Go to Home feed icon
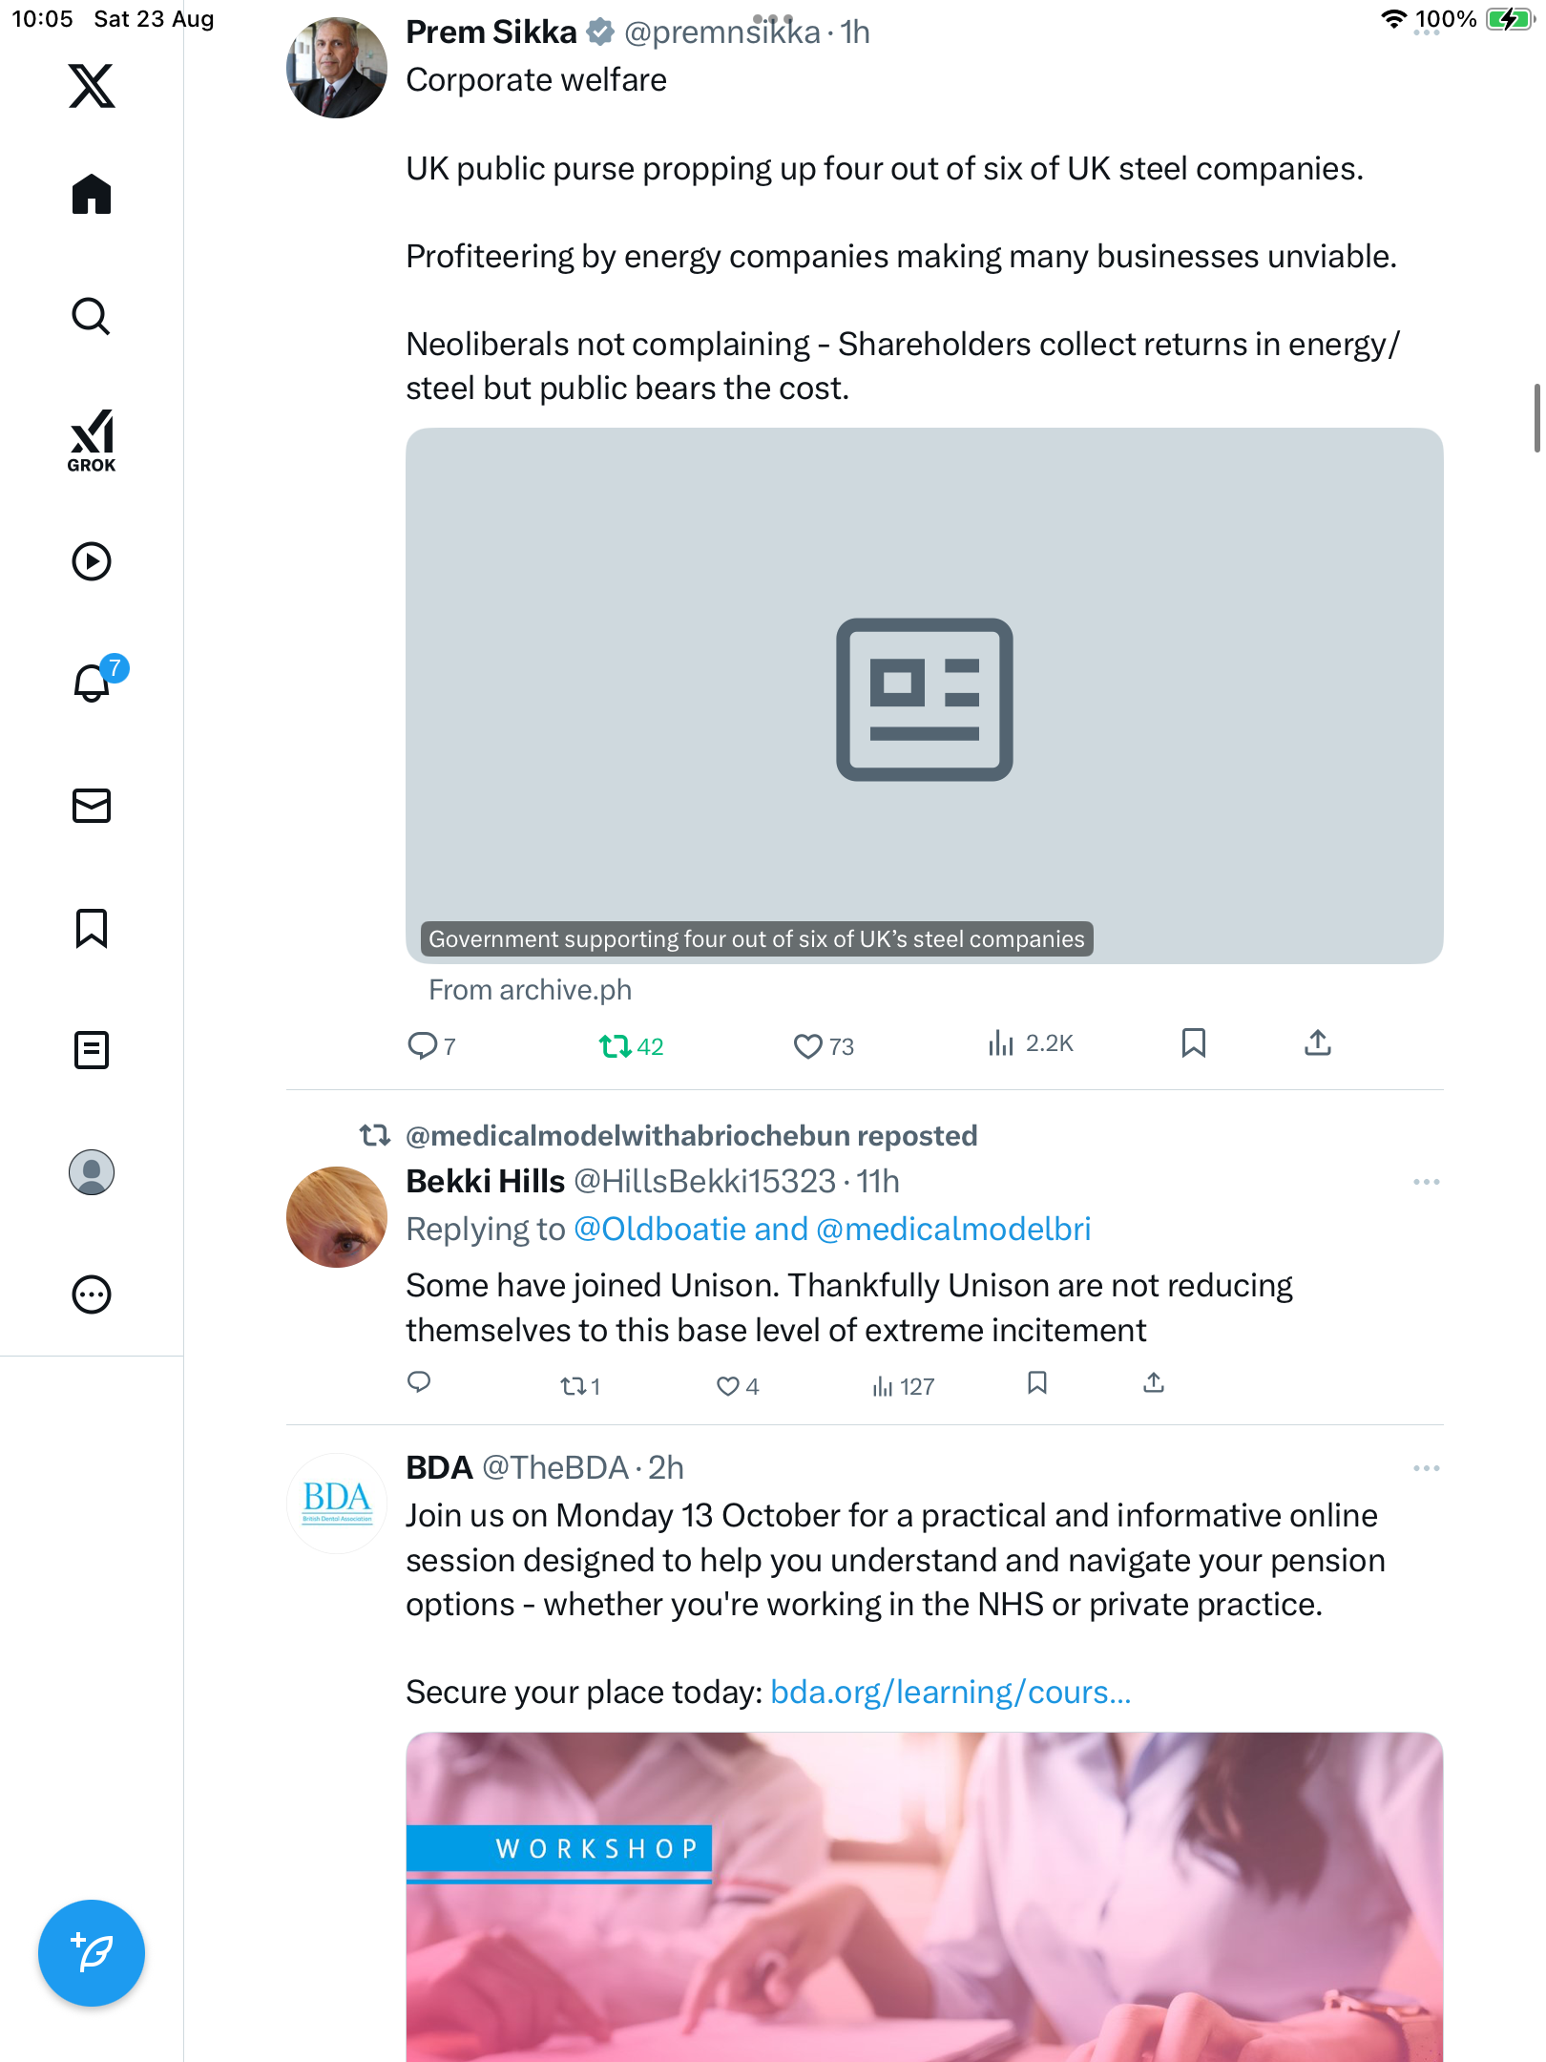This screenshot has height=2062, width=1546. pos(92,194)
